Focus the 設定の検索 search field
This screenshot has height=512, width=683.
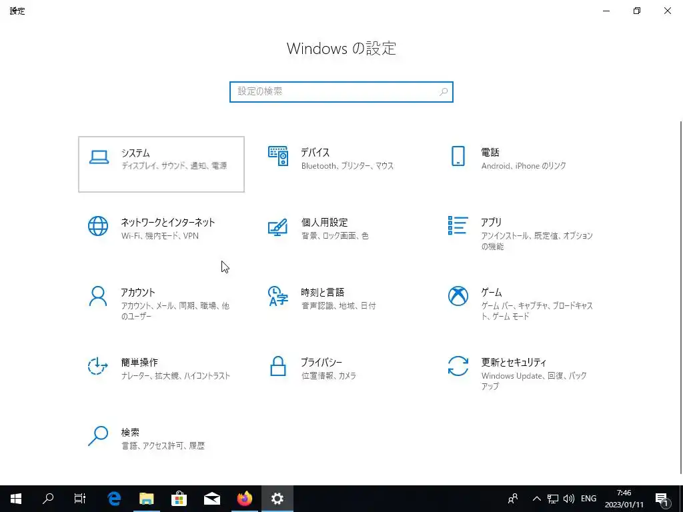(341, 92)
